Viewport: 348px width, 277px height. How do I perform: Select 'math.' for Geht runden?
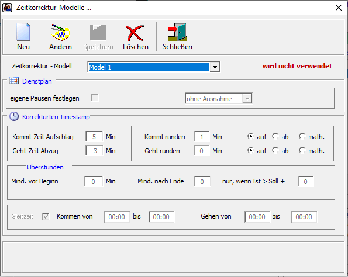tap(302, 150)
